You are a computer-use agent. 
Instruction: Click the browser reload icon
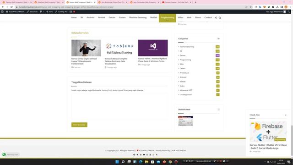tap(11, 7)
